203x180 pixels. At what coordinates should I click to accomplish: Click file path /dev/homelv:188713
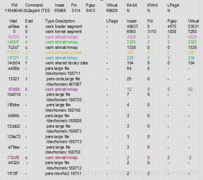(64, 142)
